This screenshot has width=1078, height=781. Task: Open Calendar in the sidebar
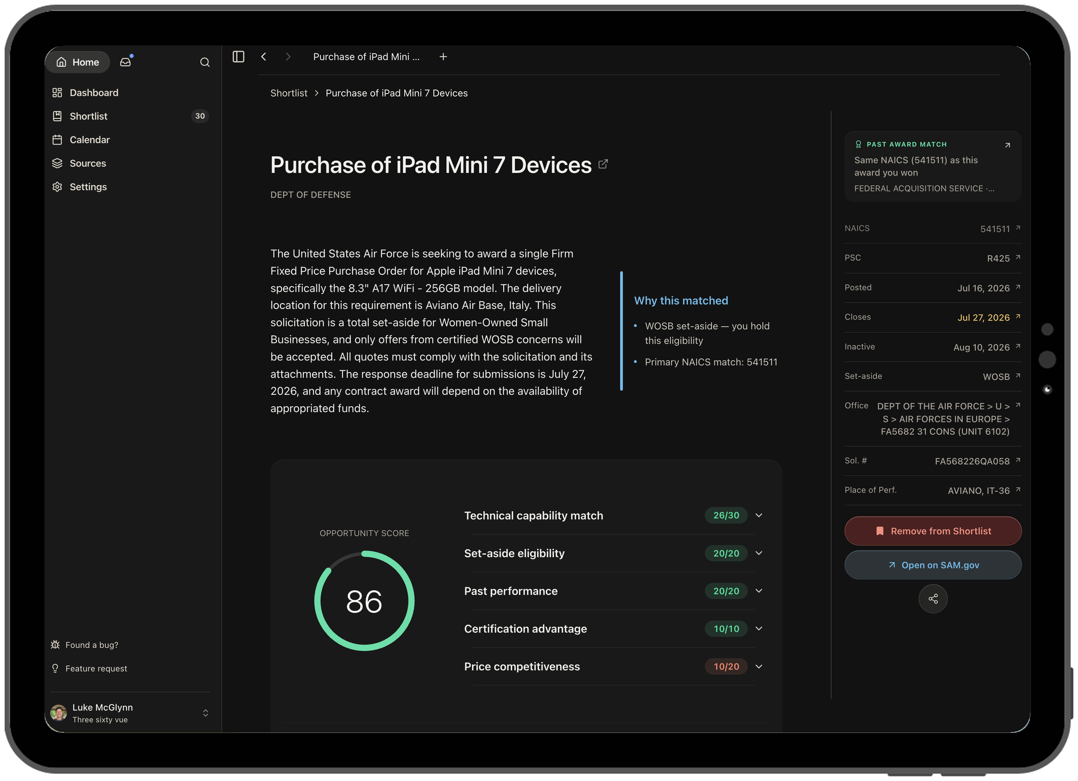coord(130,140)
